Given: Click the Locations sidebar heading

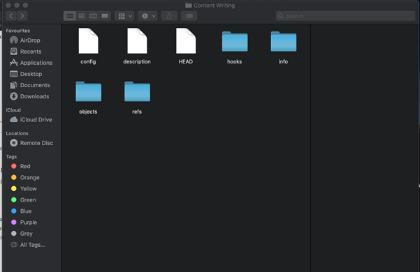Looking at the screenshot, I should 17,133.
